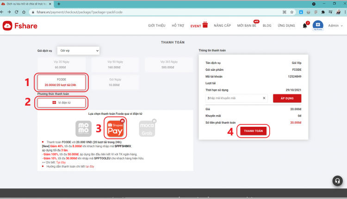Open payment guide tại đây link
This screenshot has height=199, width=347.
[90, 167]
